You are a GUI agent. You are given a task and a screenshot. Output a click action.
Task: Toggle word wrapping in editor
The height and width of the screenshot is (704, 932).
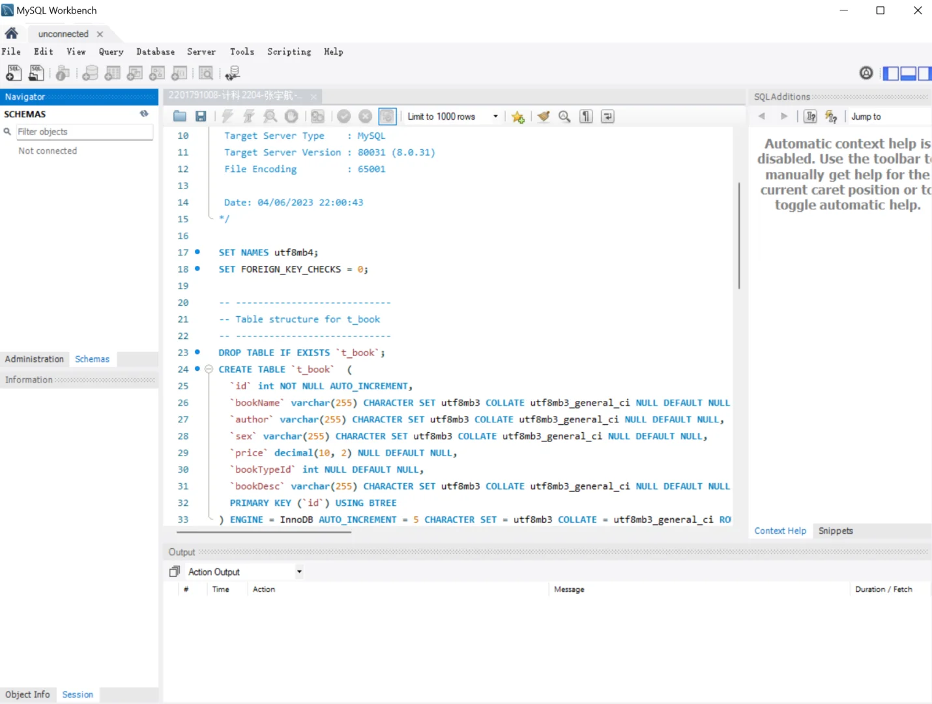[607, 117]
